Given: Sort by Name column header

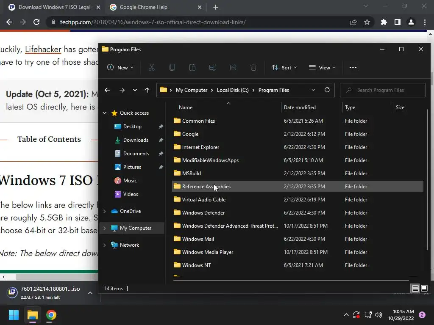Looking at the screenshot, I should [186, 107].
